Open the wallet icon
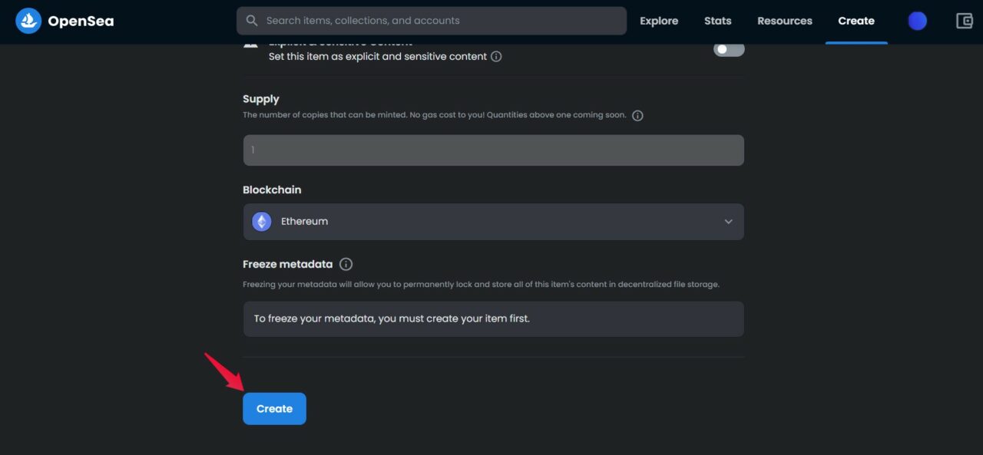This screenshot has width=983, height=455. 964,21
